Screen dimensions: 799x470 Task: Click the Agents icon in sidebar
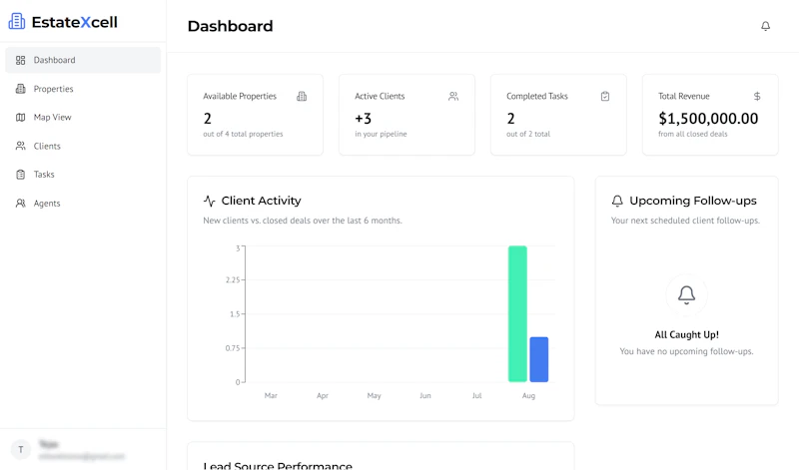point(20,204)
